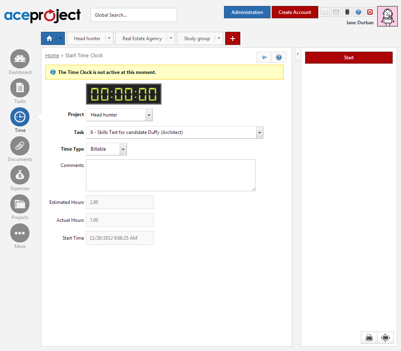The width and height of the screenshot is (401, 351).
Task: Click the mobile device icon
Action: (x=347, y=12)
